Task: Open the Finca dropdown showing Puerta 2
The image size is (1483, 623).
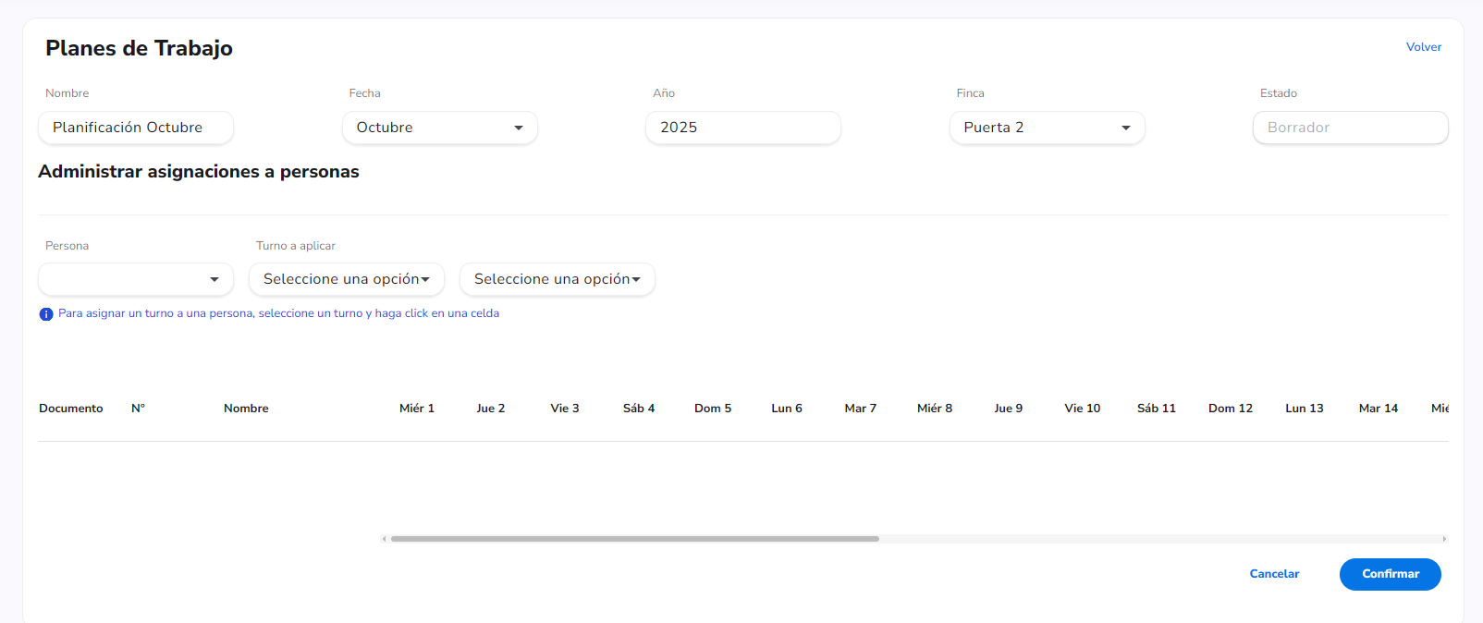Action: pos(1048,128)
